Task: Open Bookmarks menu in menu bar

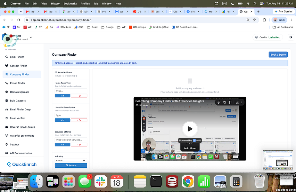Action: click(x=70, y=4)
